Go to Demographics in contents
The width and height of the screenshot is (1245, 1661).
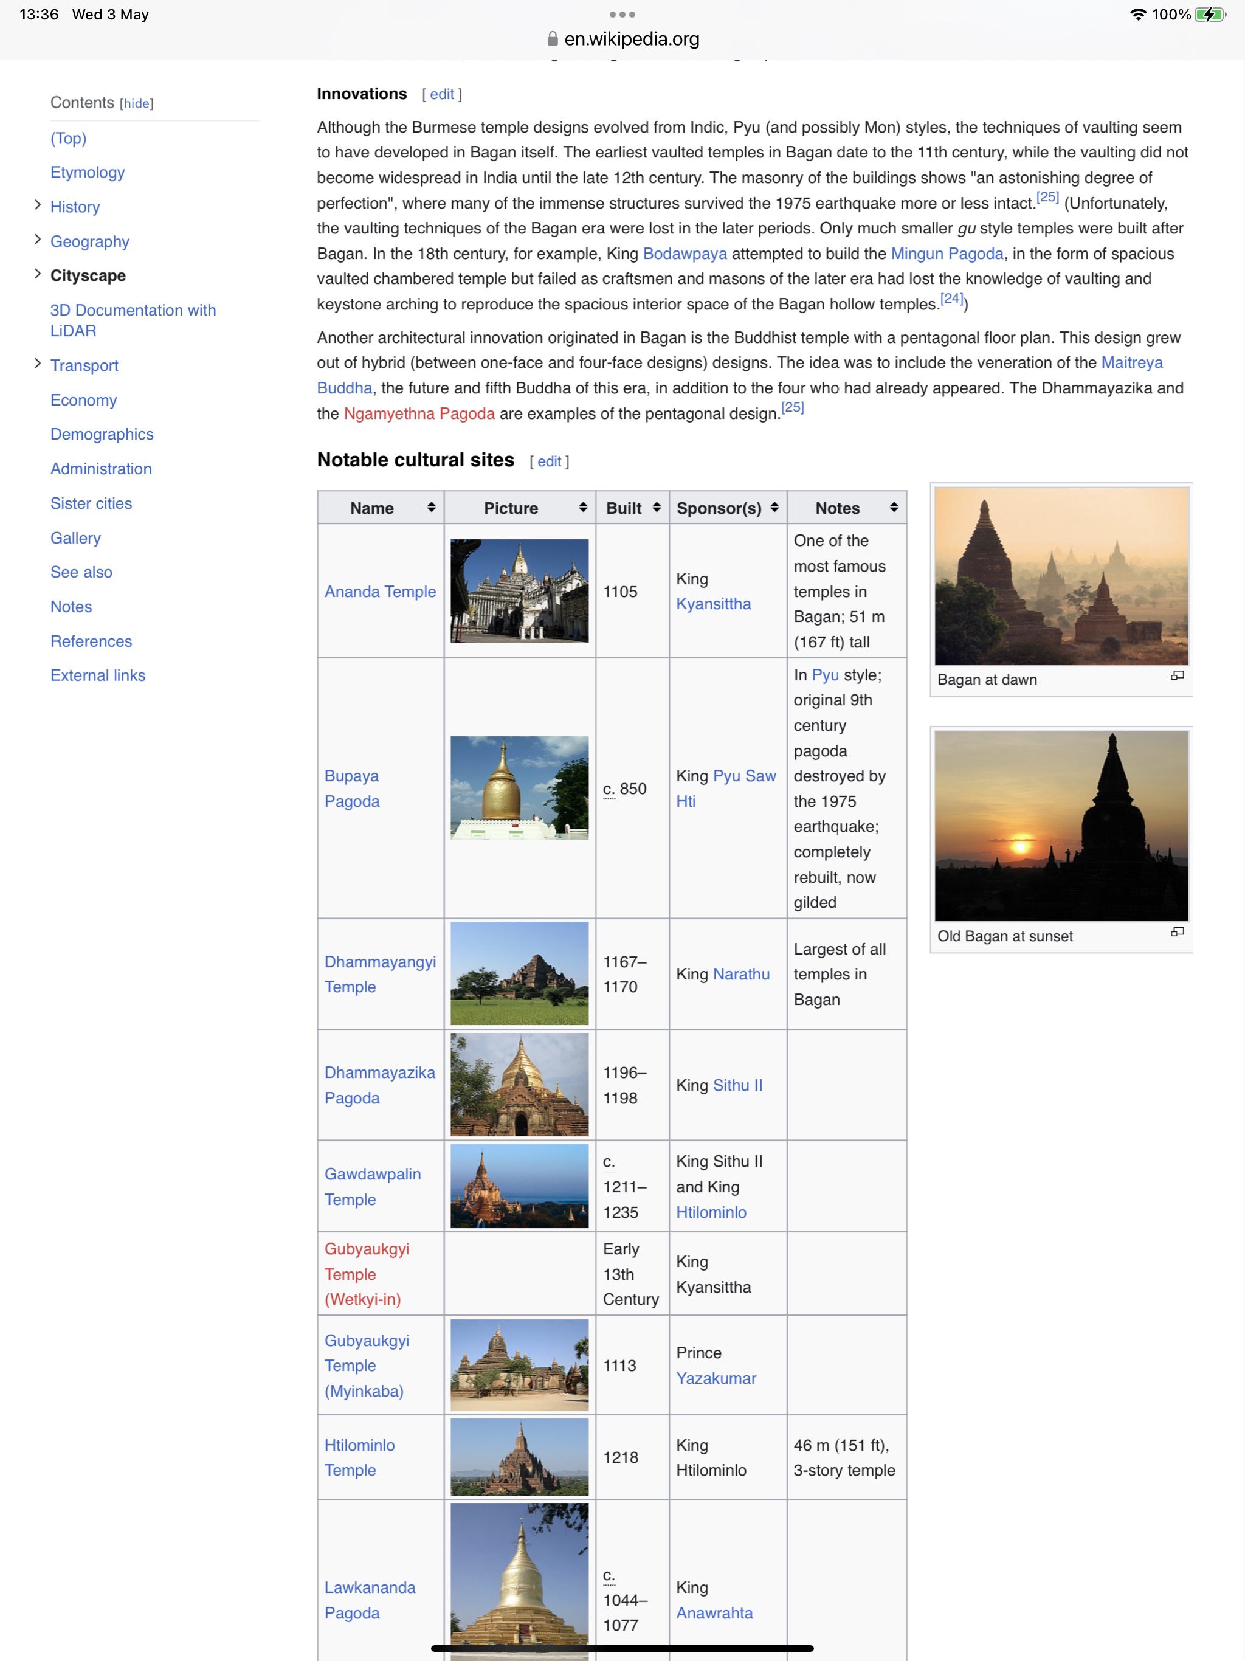102,434
